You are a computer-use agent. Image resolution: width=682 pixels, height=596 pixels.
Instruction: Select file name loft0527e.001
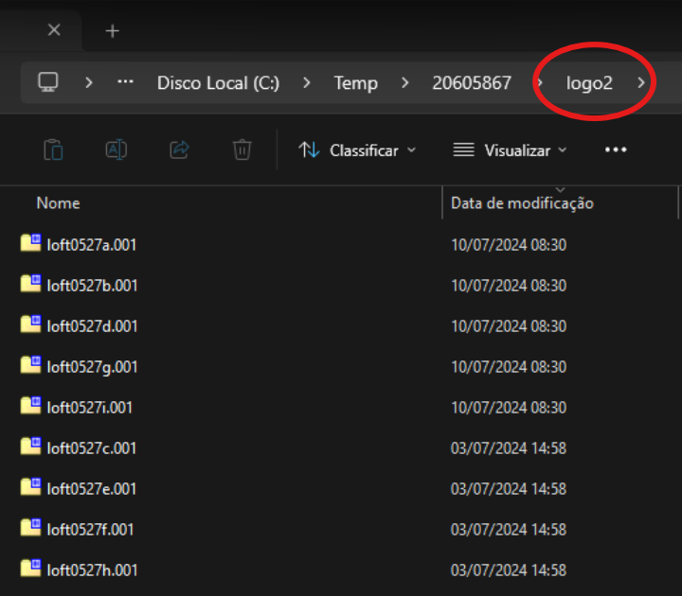[92, 489]
